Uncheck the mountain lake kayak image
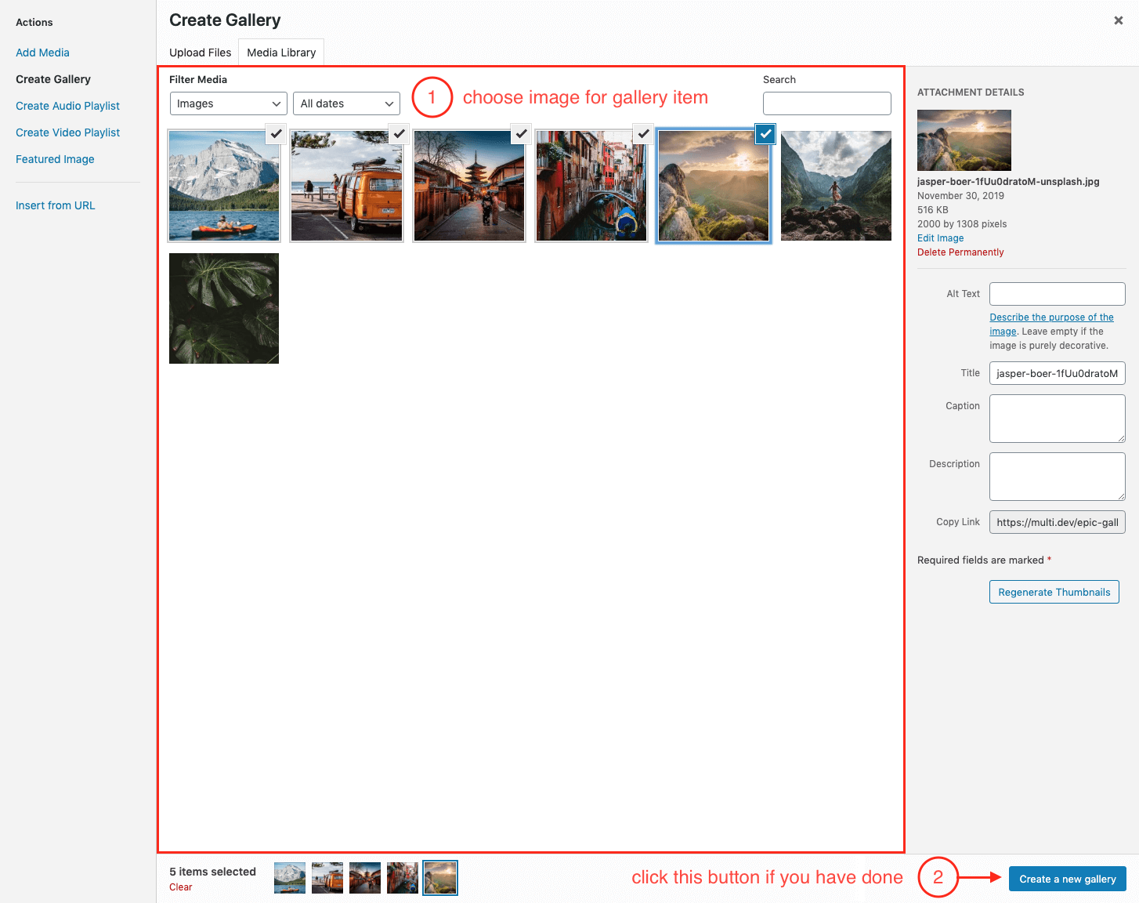Image resolution: width=1139 pixels, height=903 pixels. tap(276, 134)
